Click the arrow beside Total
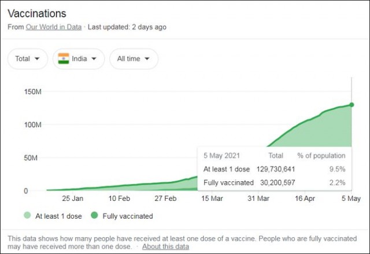This screenshot has width=370, height=254. (37, 59)
